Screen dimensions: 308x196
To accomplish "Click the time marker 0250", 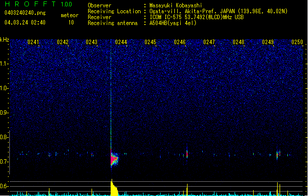I will (x=297, y=42).
